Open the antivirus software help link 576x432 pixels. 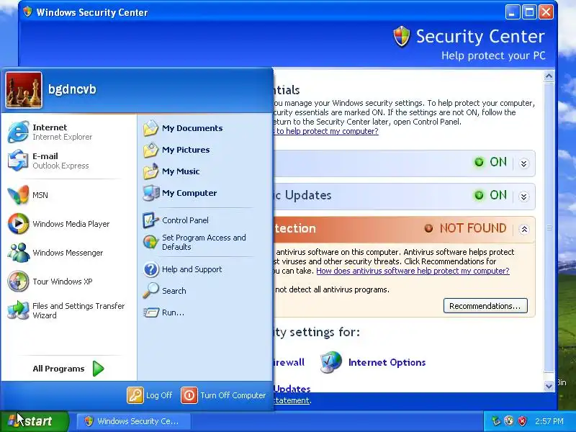point(413,271)
